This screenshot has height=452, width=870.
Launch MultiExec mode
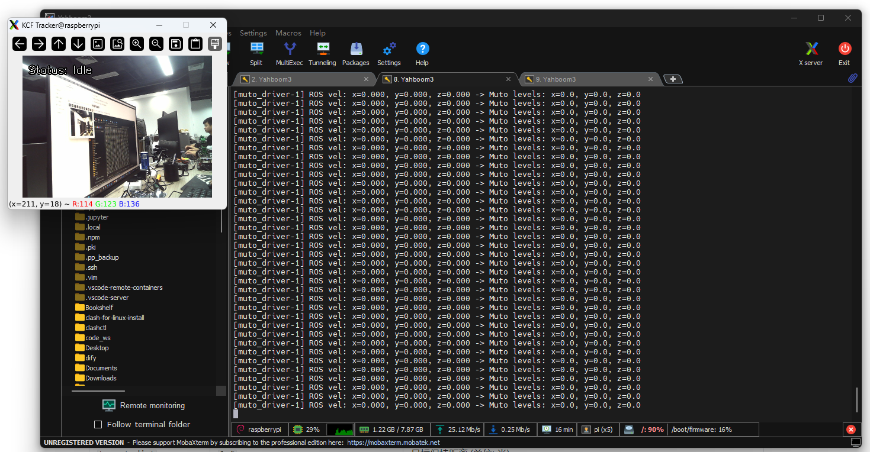(290, 53)
